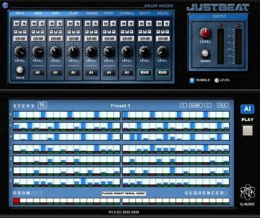Open the info icon in top-left corner
260x218 pixels.
tap(5, 5)
